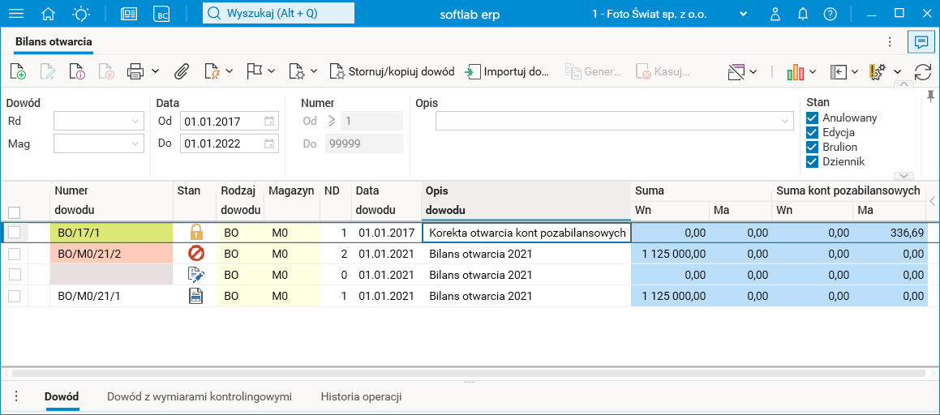Click Stornuj/kopiuj dowód button
The width and height of the screenshot is (940, 415).
[x=393, y=71]
